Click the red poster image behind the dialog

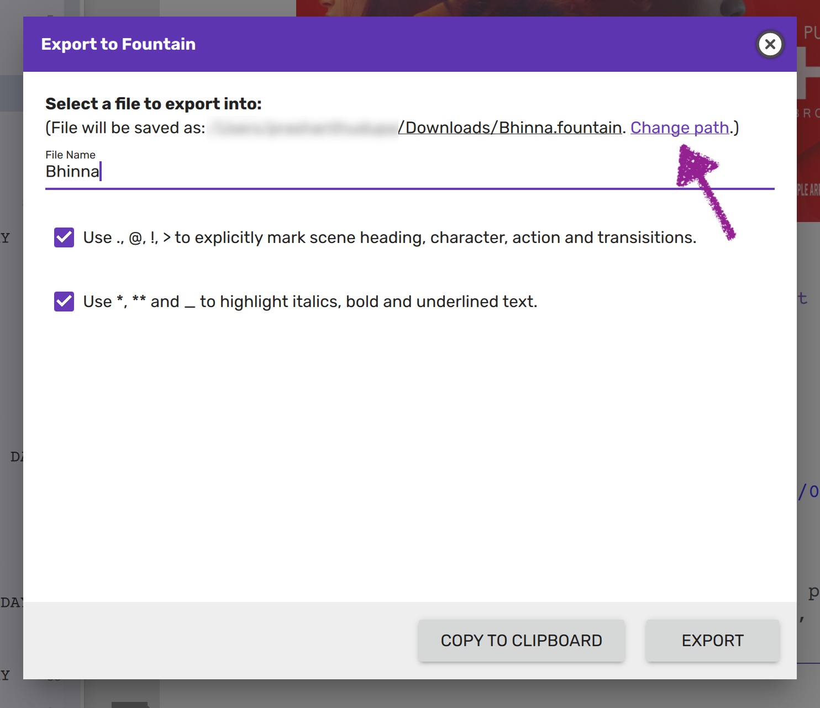pyautogui.click(x=808, y=138)
